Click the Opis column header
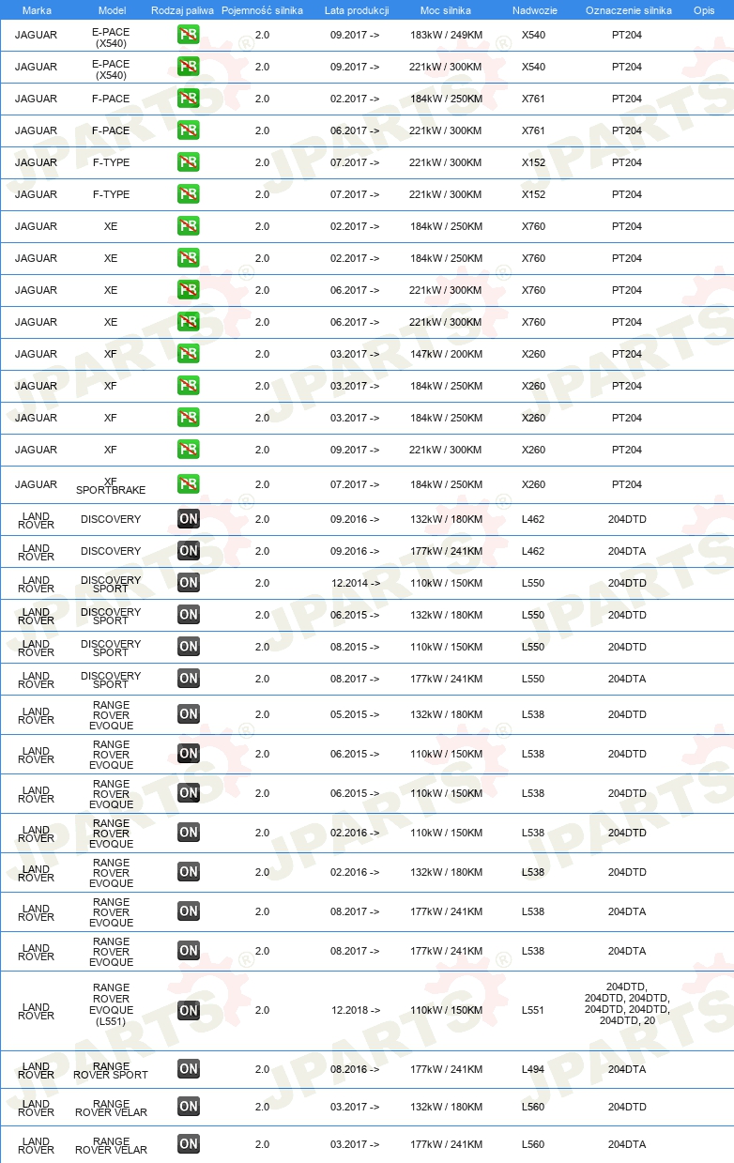 pyautogui.click(x=704, y=9)
